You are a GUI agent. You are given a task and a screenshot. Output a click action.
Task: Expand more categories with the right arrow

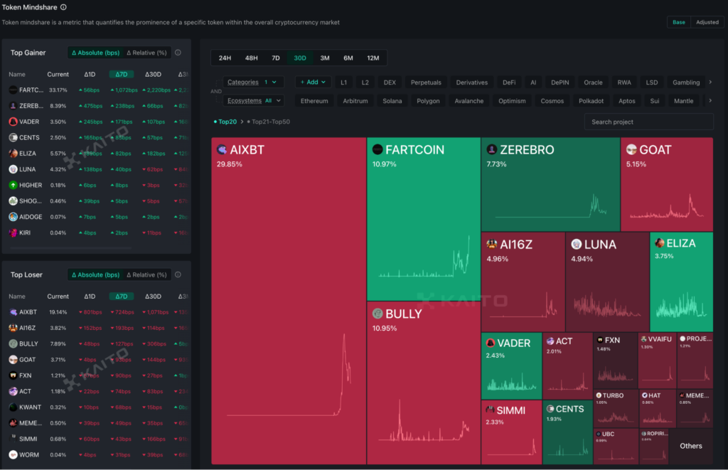click(710, 82)
